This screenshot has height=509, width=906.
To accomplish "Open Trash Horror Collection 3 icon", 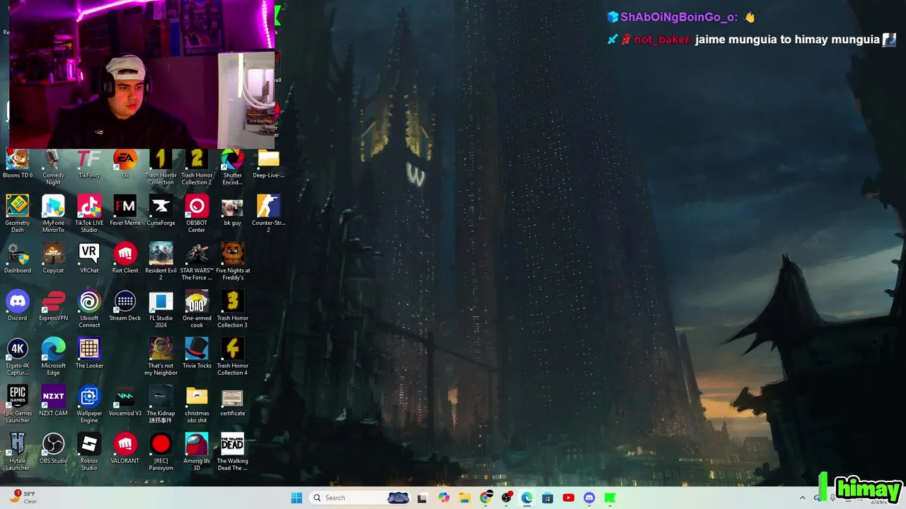I will 232,309.
